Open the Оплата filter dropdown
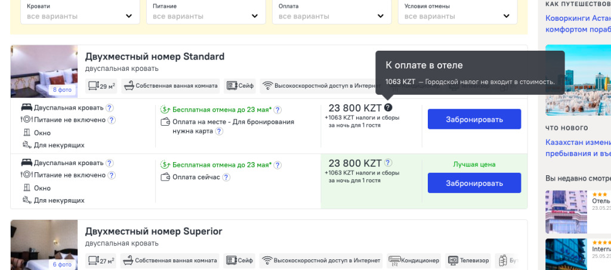Image resolution: width=611 pixels, height=270 pixels. 332,13
